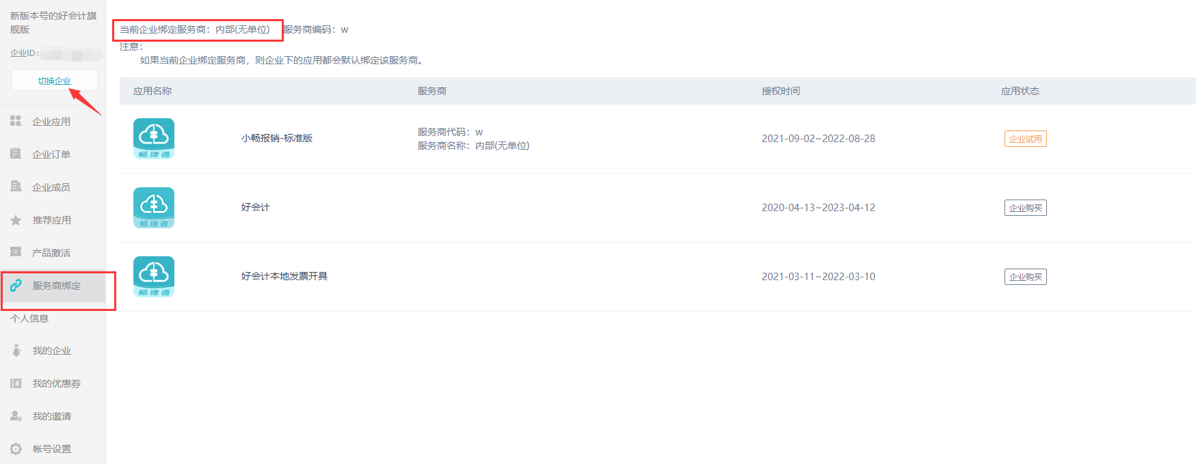Click the 服务商名称: 内部(无单位) text
Screen dimensions: 1196x464
474,146
